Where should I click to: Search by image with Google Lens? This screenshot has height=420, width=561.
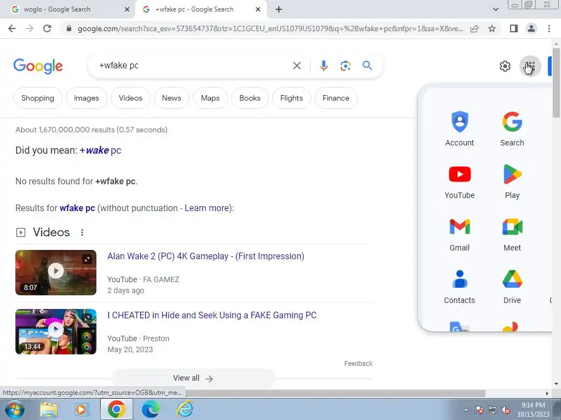(x=345, y=66)
